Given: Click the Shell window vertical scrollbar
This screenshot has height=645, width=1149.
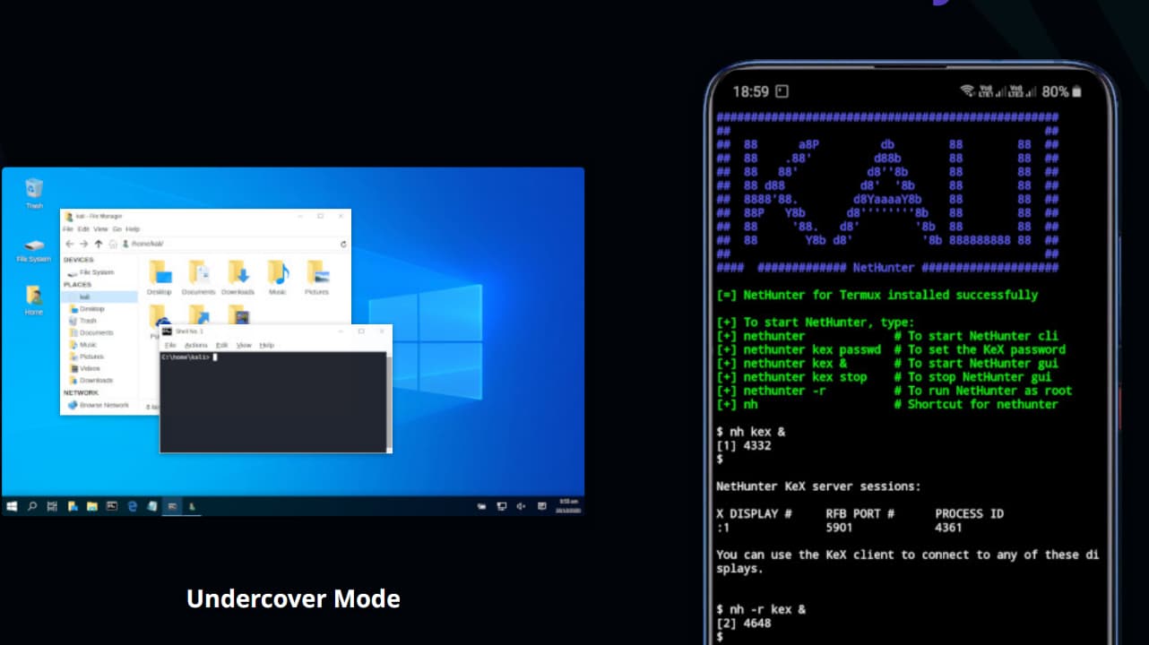Looking at the screenshot, I should 389,401.
